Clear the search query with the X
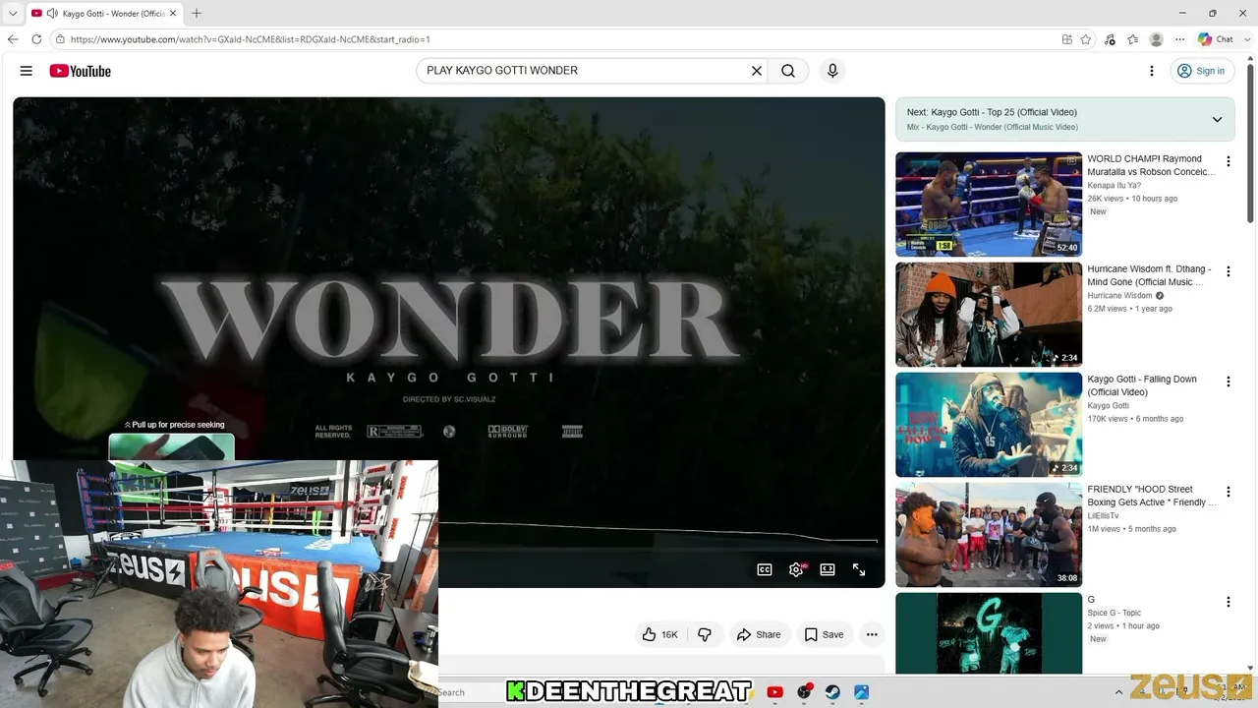The height and width of the screenshot is (708, 1258). 757,71
